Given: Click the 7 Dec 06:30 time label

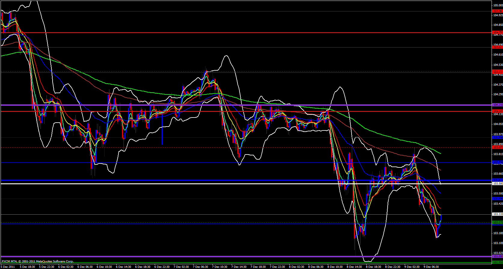Looking at the screenshot, I should [x=200, y=267].
